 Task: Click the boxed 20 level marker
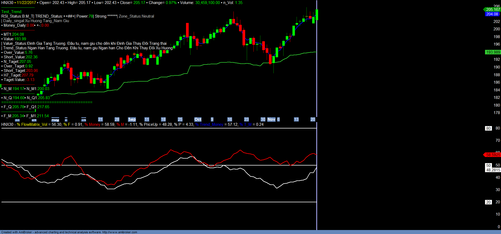click(488, 202)
